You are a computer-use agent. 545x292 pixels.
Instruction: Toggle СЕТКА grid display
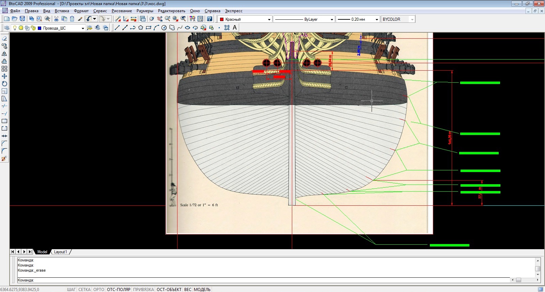click(x=84, y=289)
